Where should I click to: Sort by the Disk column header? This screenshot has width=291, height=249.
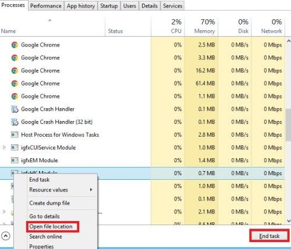(x=235, y=27)
